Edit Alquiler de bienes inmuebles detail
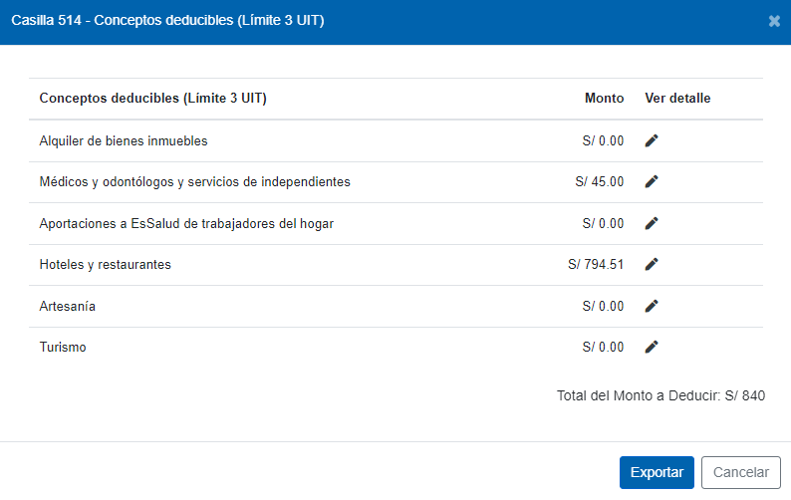Viewport: 791px width, 500px height. tap(652, 140)
